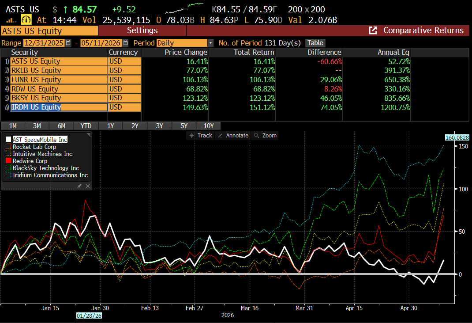Click BKSY Price Change value 123.12%

click(x=195, y=99)
